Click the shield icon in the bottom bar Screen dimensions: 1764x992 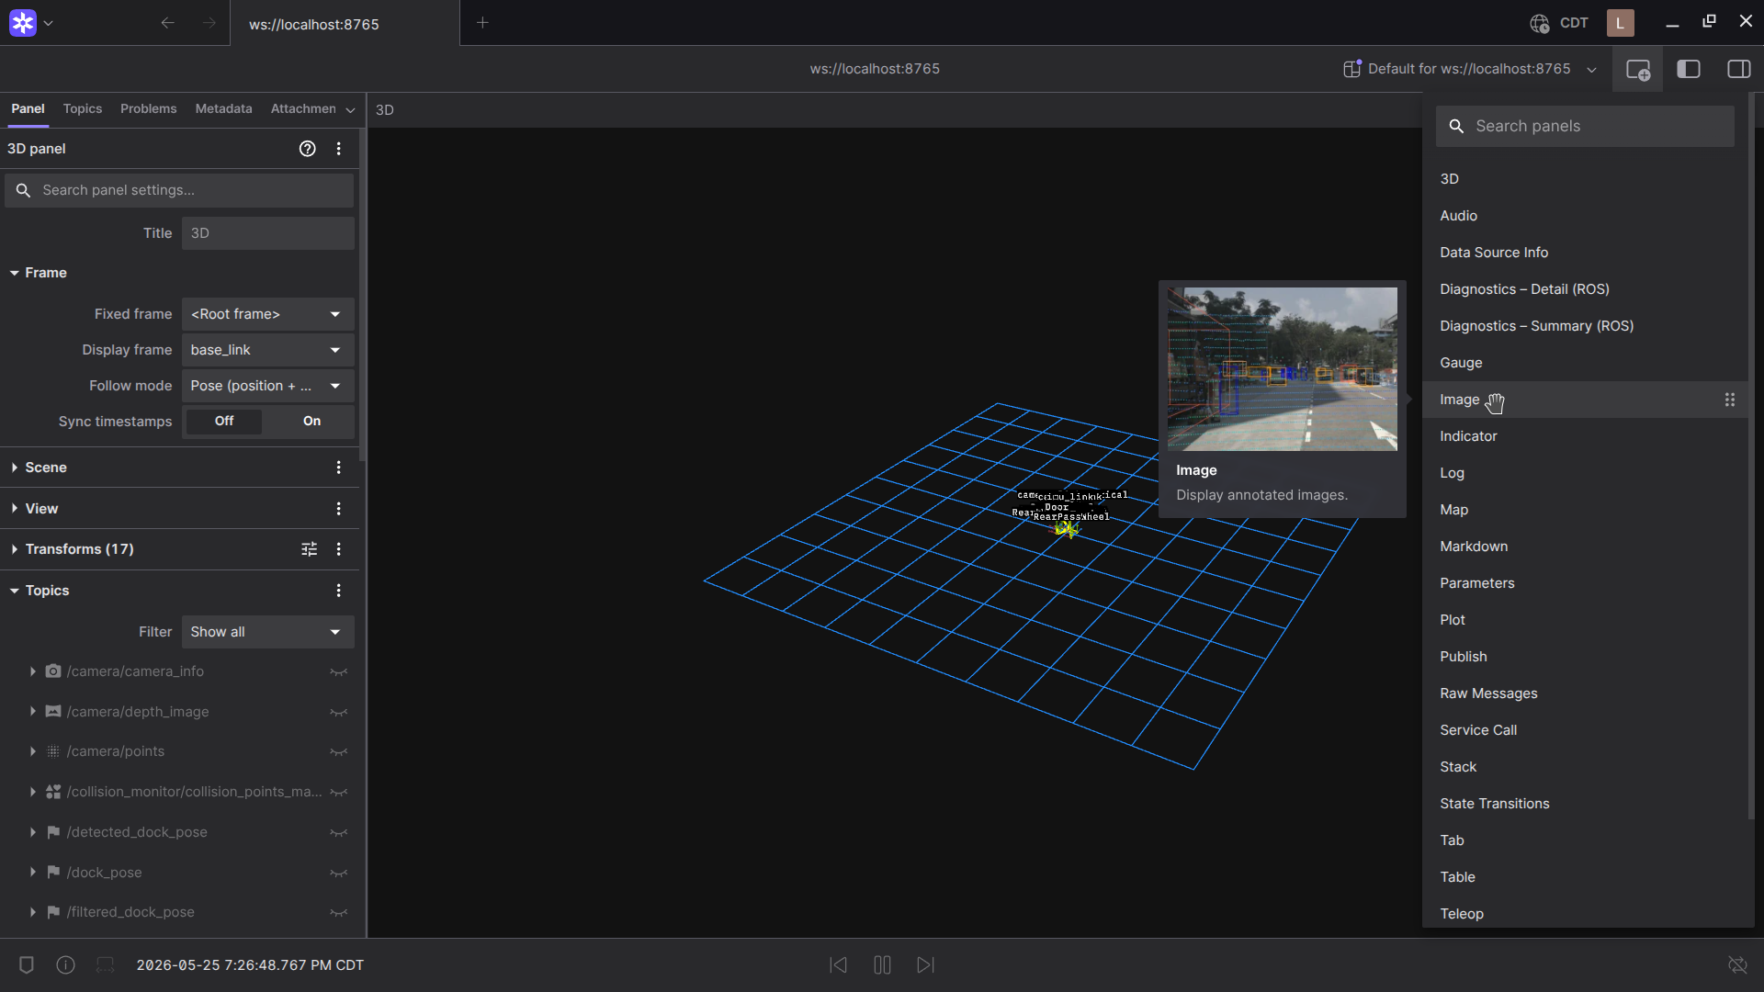point(27,964)
